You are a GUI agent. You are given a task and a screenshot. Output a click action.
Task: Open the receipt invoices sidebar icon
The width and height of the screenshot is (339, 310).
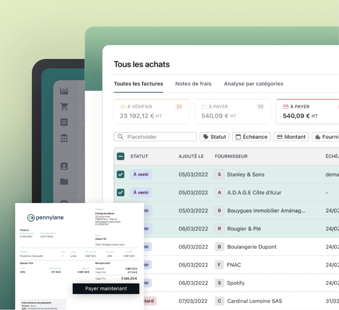pos(64,122)
